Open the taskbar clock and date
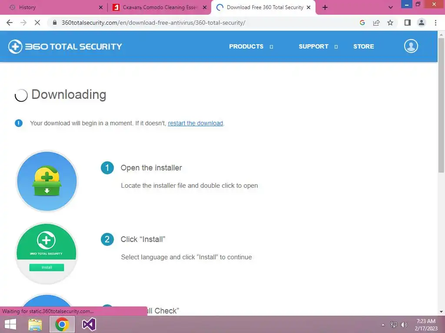 426,325
